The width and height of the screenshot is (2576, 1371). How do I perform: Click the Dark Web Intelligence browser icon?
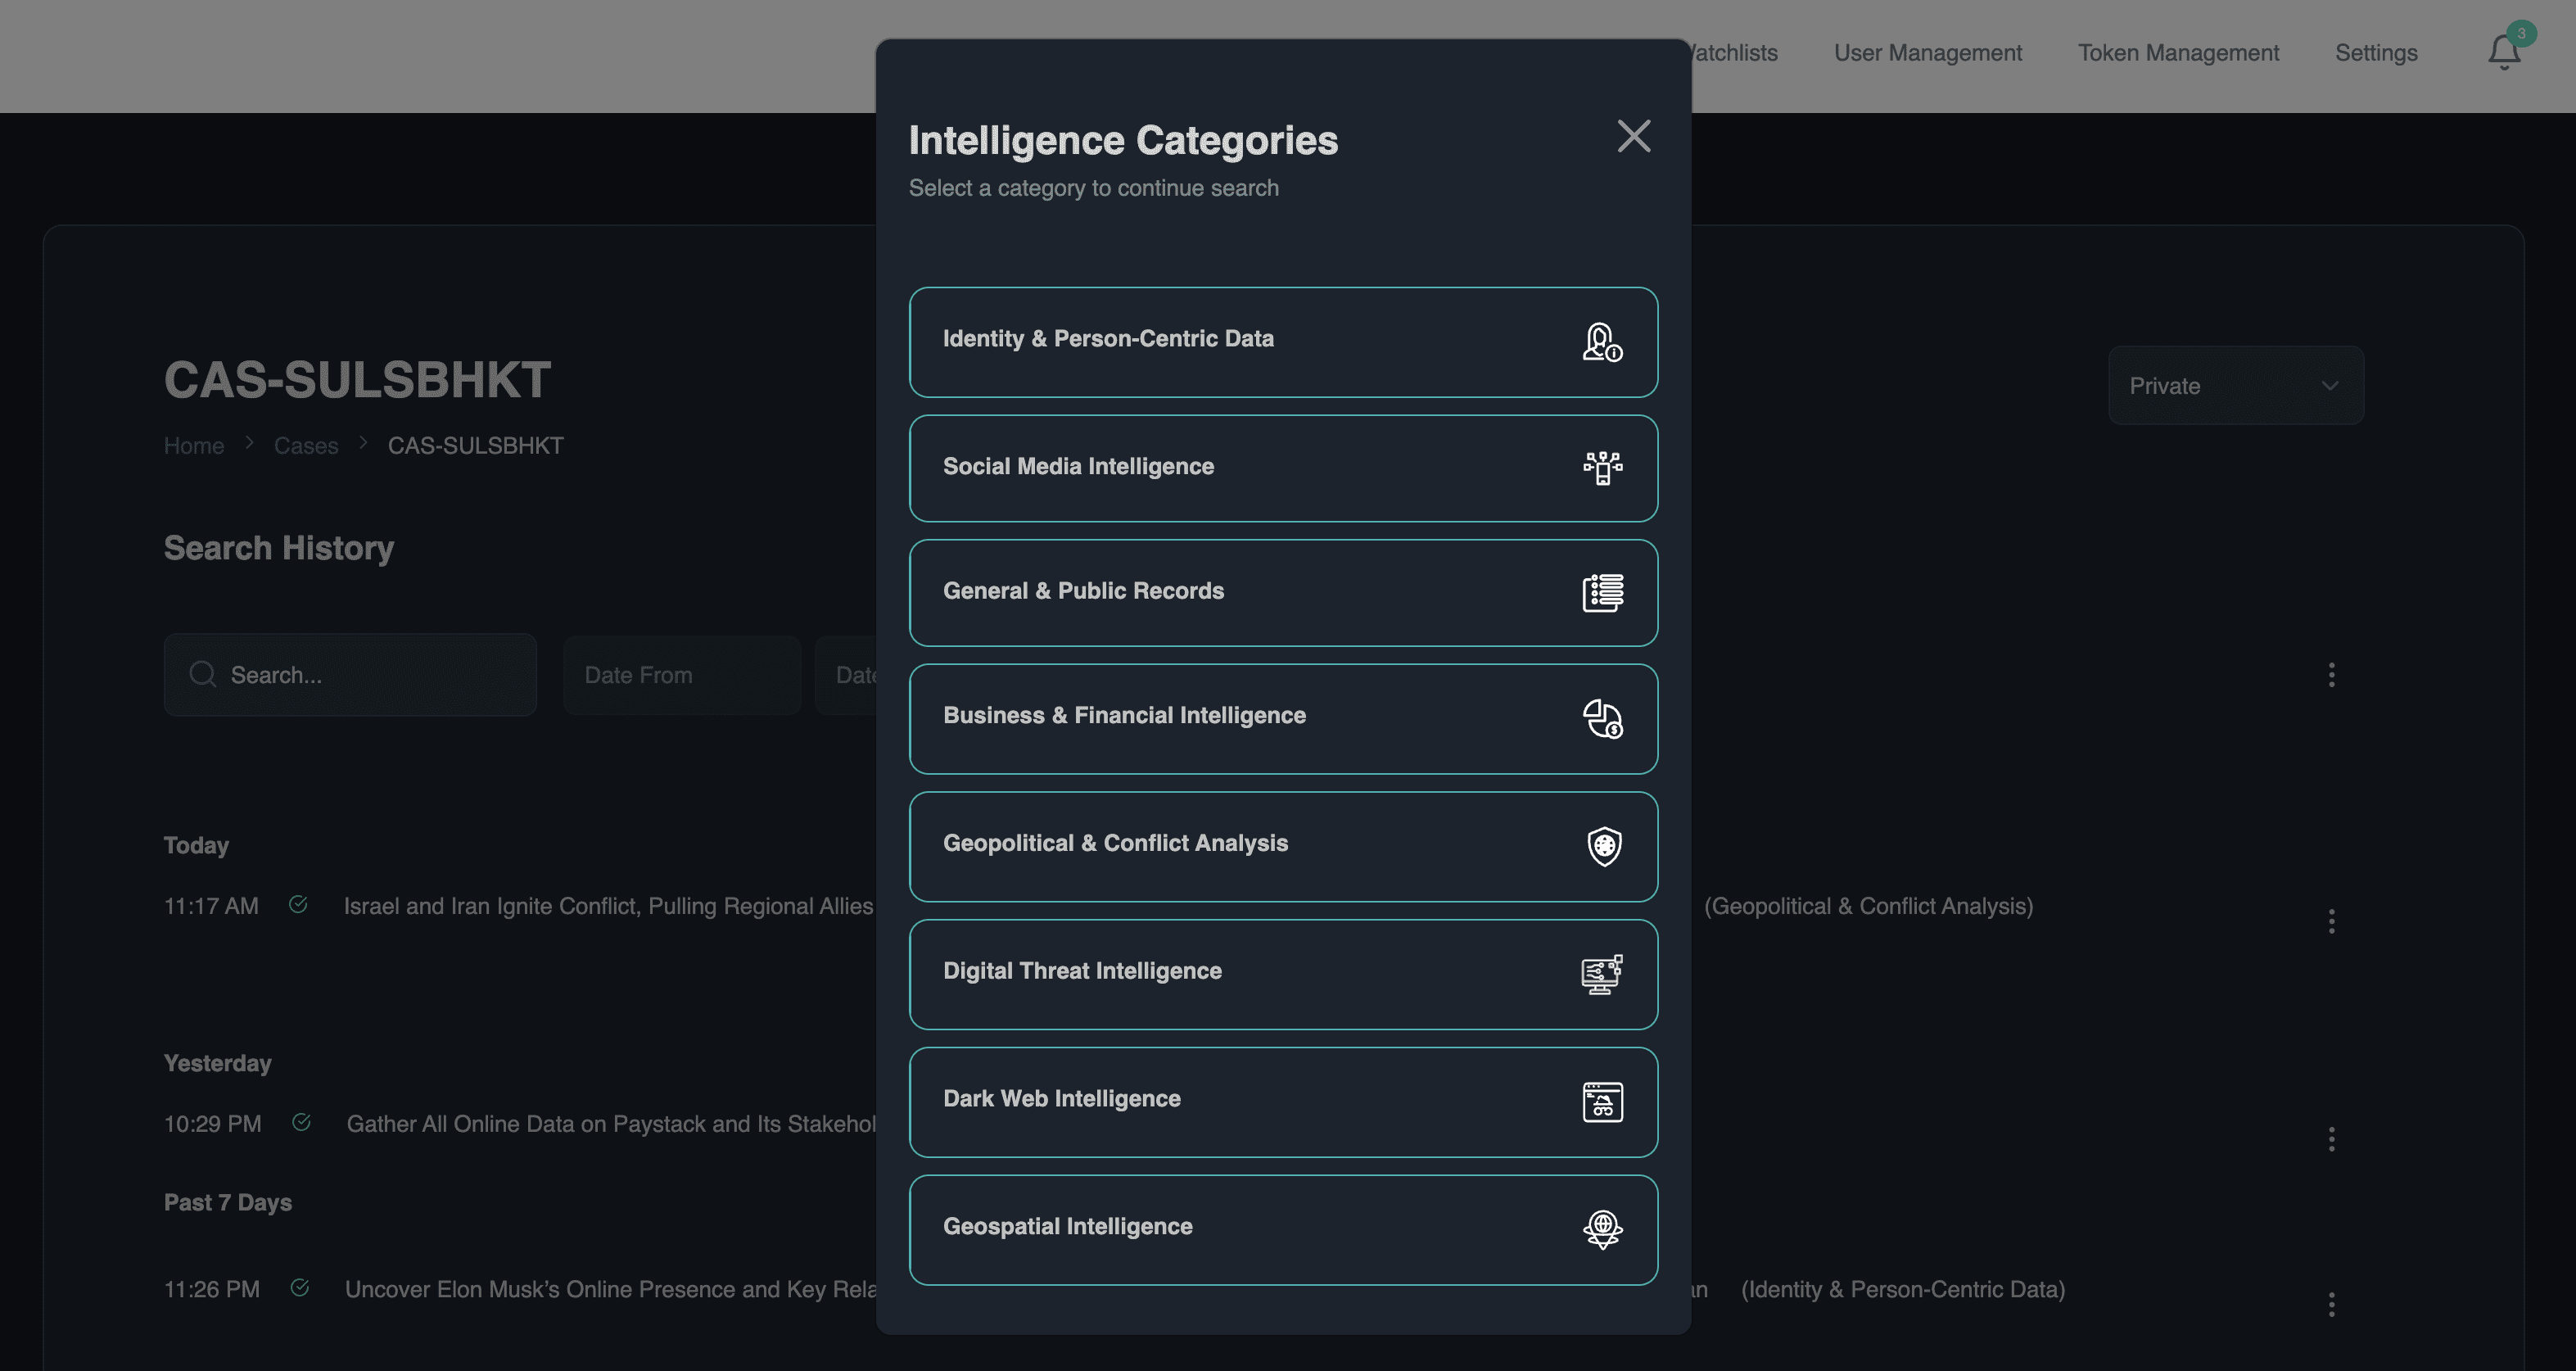[1602, 1102]
